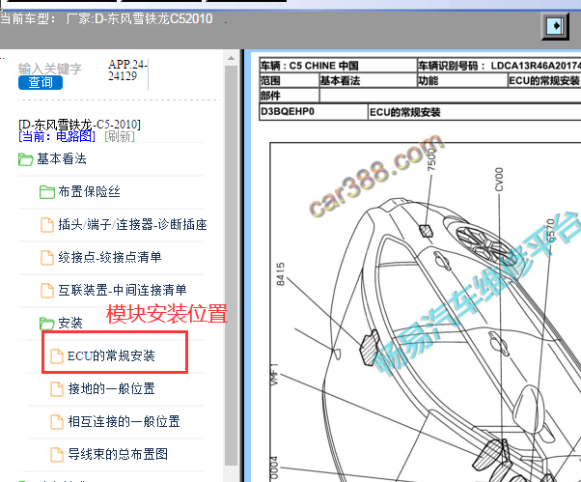The width and height of the screenshot is (581, 482).
Task: Click document icon beside 接地的一般位置
Action: coord(57,389)
